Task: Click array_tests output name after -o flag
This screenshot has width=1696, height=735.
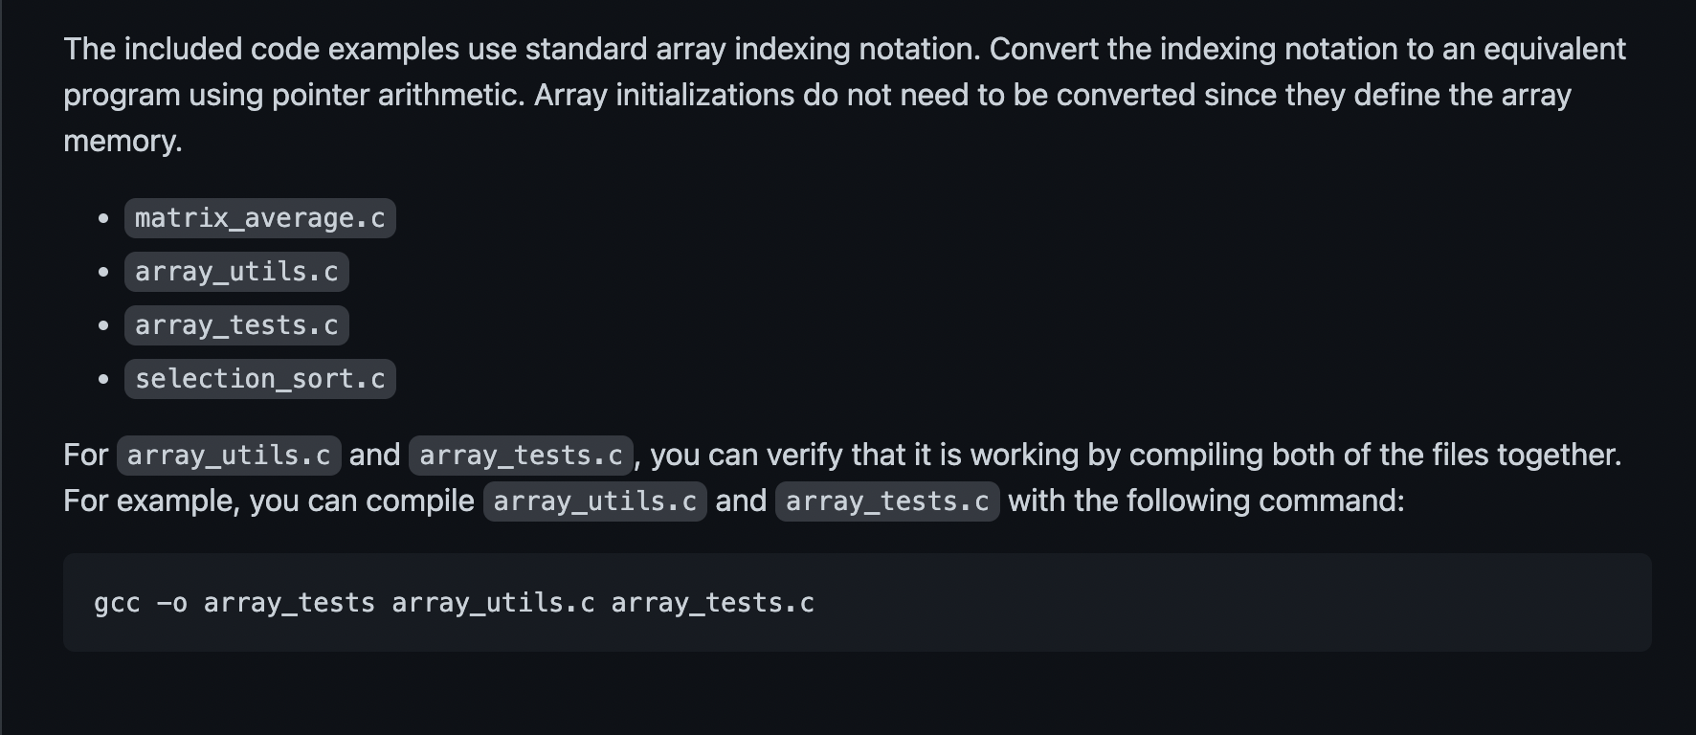Action: click(289, 603)
